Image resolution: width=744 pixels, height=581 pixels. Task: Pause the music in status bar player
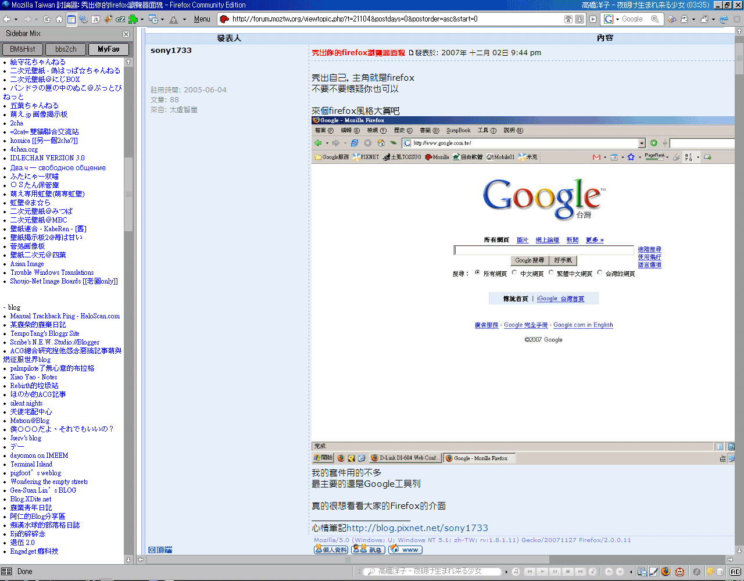(555, 572)
